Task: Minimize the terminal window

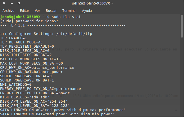Action: pyautogui.click(x=12, y=3)
